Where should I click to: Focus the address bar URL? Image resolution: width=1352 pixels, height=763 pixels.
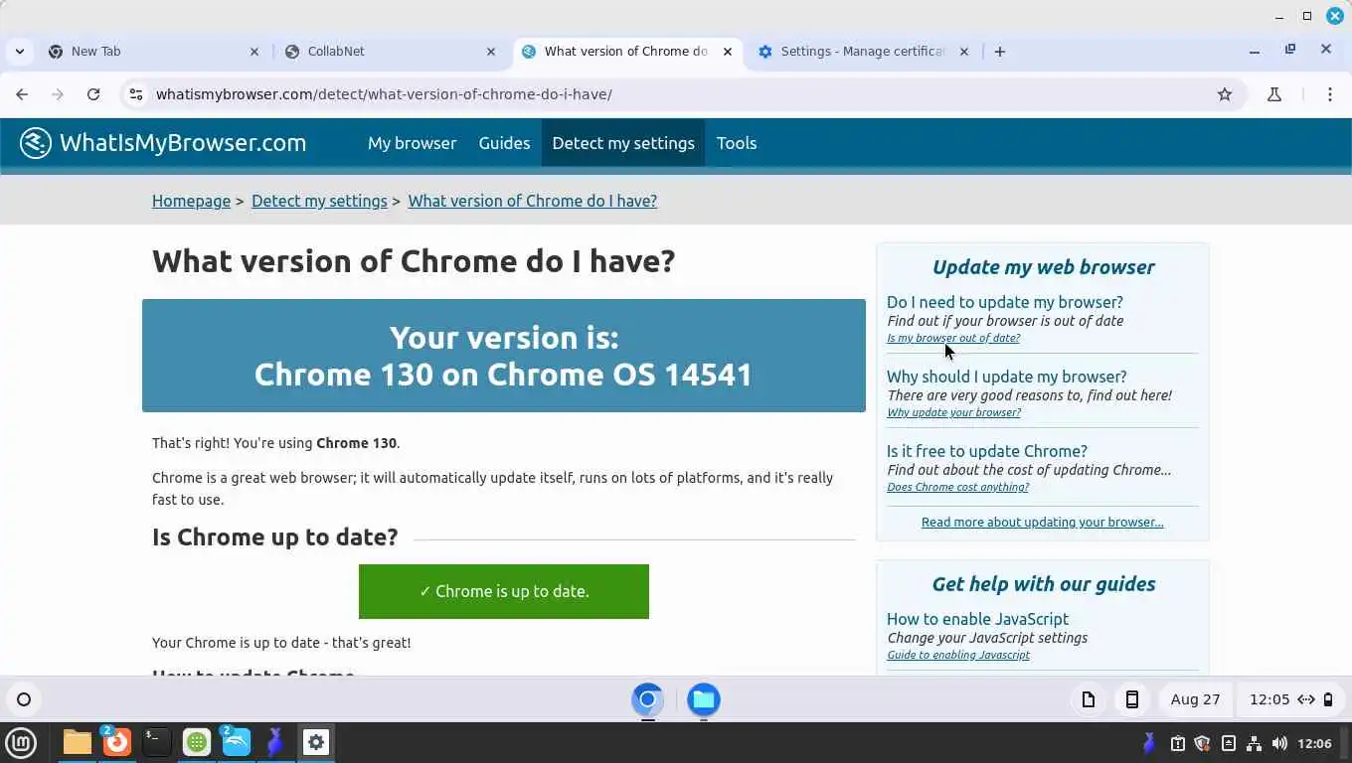(x=384, y=94)
